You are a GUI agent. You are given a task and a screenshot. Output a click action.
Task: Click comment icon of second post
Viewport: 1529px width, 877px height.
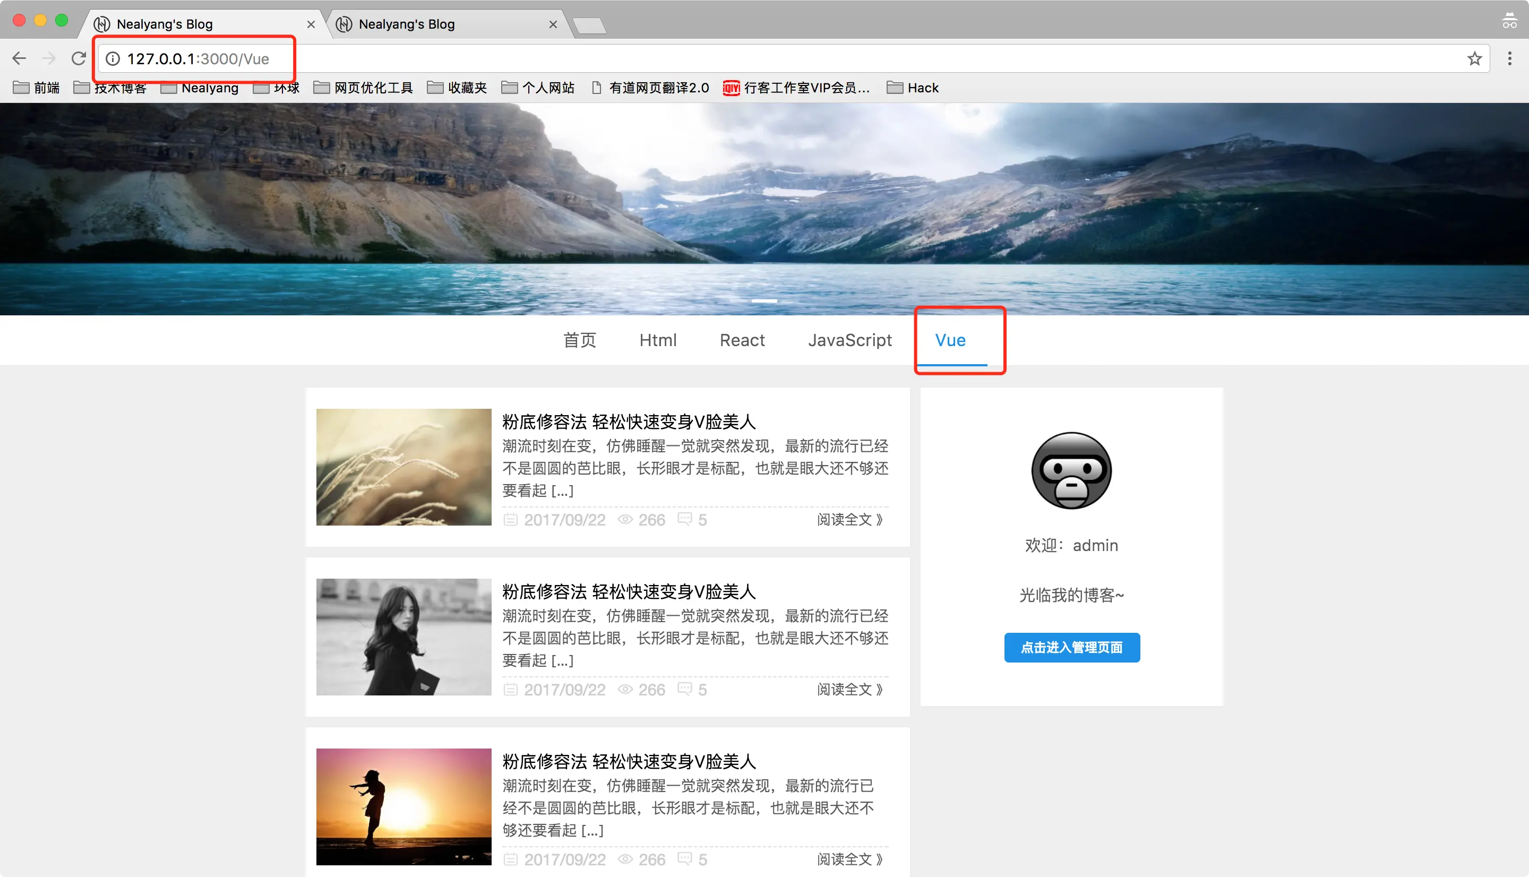(x=685, y=689)
